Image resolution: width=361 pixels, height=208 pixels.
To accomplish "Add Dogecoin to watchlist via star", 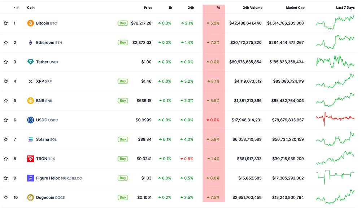I will tap(6, 198).
